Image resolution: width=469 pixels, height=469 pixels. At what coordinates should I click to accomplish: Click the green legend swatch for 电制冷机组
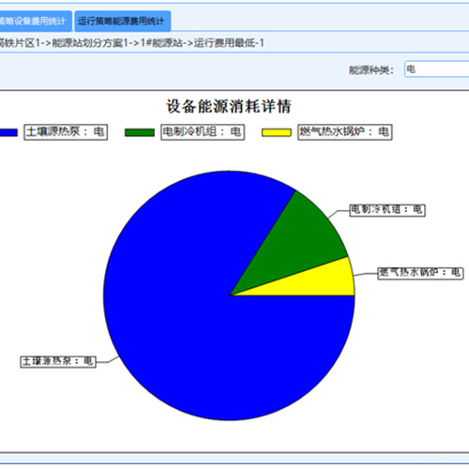140,132
